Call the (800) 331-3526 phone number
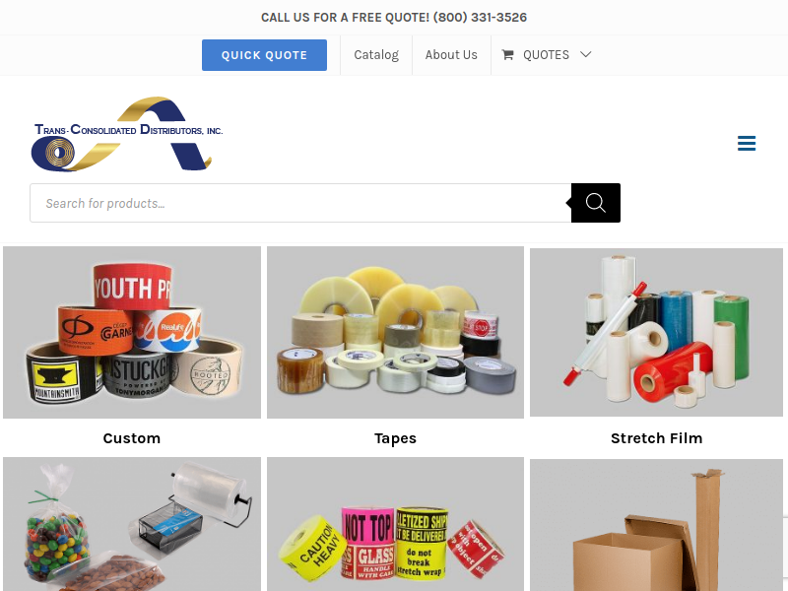The width and height of the screenshot is (788, 591). [x=480, y=18]
